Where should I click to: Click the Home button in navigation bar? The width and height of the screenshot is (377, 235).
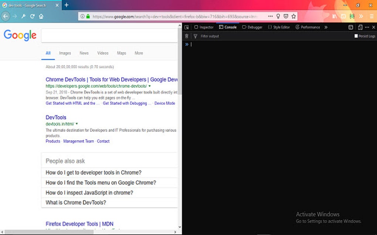pos(41,16)
